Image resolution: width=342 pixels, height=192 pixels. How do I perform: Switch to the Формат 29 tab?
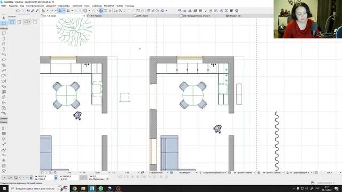[235, 16]
